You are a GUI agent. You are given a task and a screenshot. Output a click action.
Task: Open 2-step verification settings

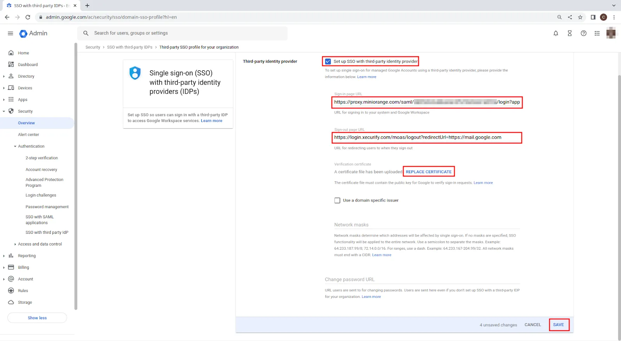click(x=42, y=158)
